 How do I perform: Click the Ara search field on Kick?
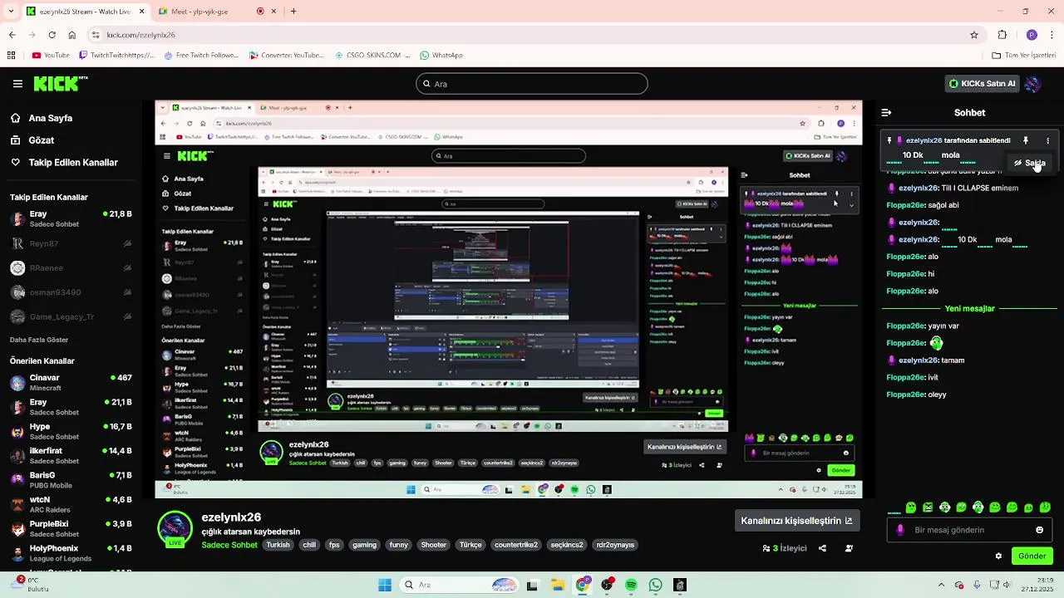pos(531,84)
